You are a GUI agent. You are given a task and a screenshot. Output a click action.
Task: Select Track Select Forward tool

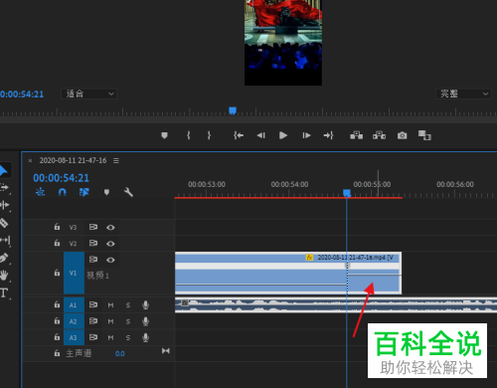click(x=5, y=188)
